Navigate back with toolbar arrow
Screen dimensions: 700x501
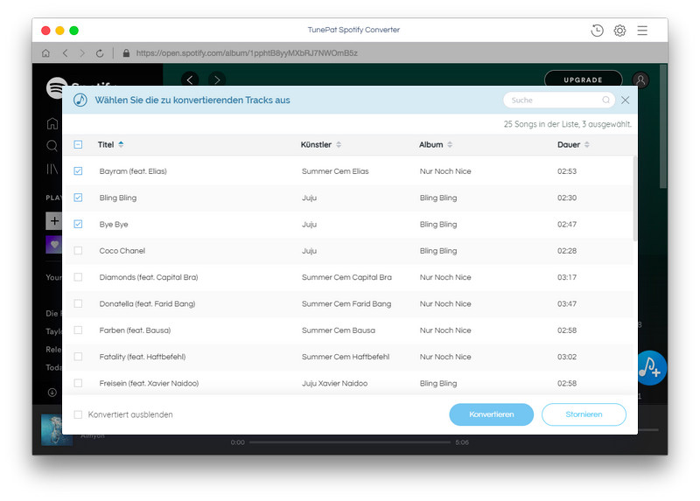(65, 53)
